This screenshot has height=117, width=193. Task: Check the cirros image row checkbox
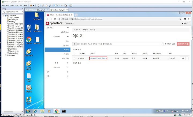(74, 58)
